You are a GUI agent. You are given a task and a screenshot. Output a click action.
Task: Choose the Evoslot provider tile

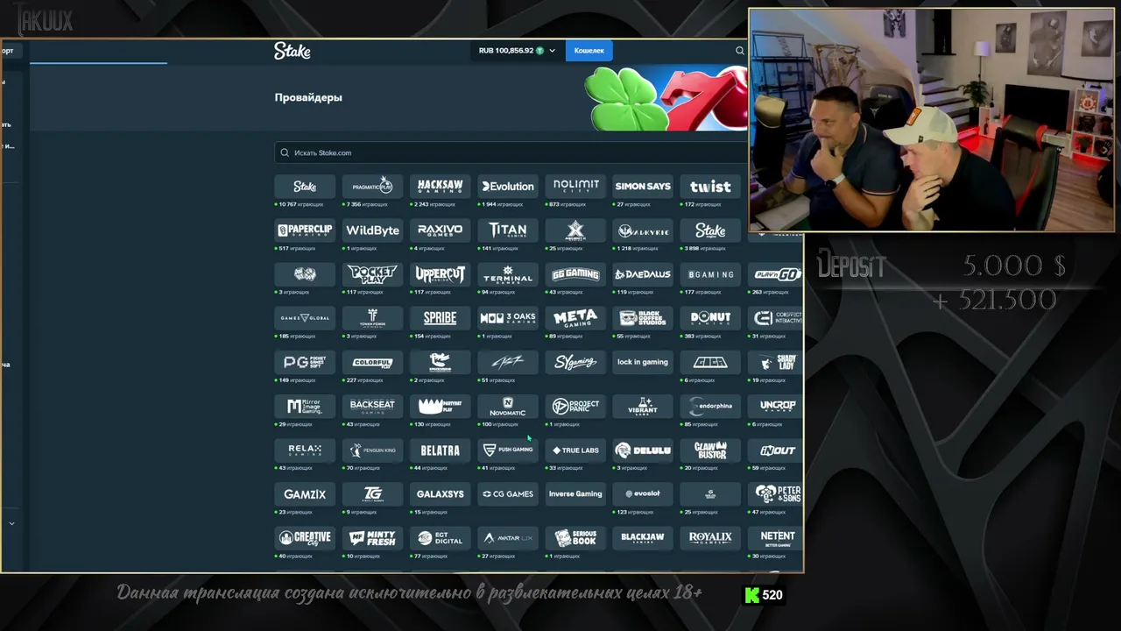tap(643, 493)
